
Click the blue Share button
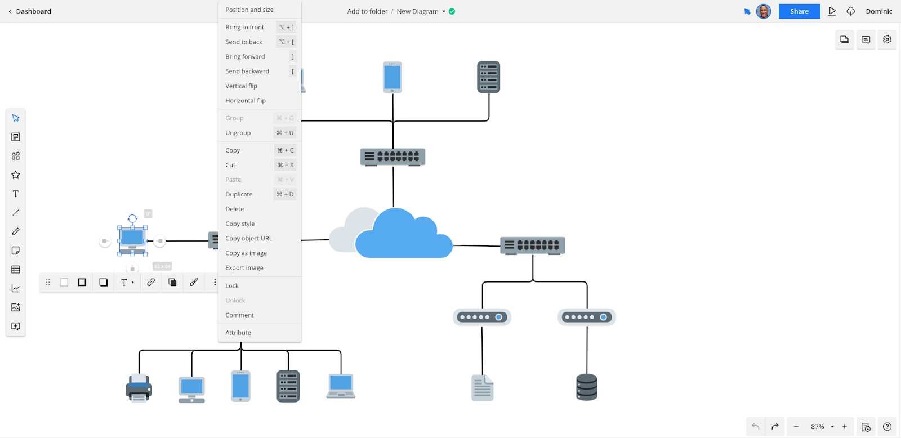point(799,11)
